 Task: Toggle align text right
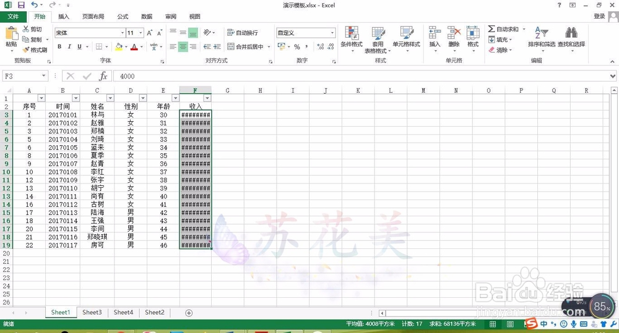193,46
